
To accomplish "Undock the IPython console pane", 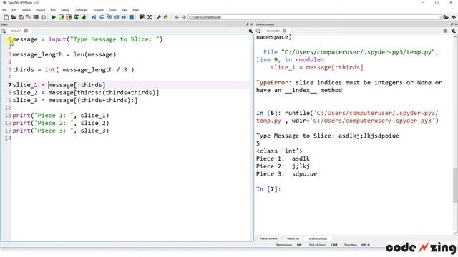I will point(452,24).
